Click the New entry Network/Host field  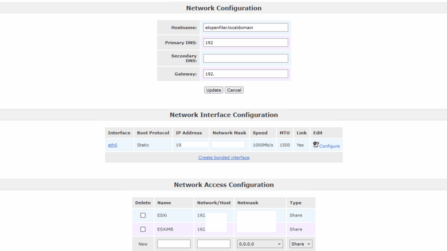[x=213, y=244]
